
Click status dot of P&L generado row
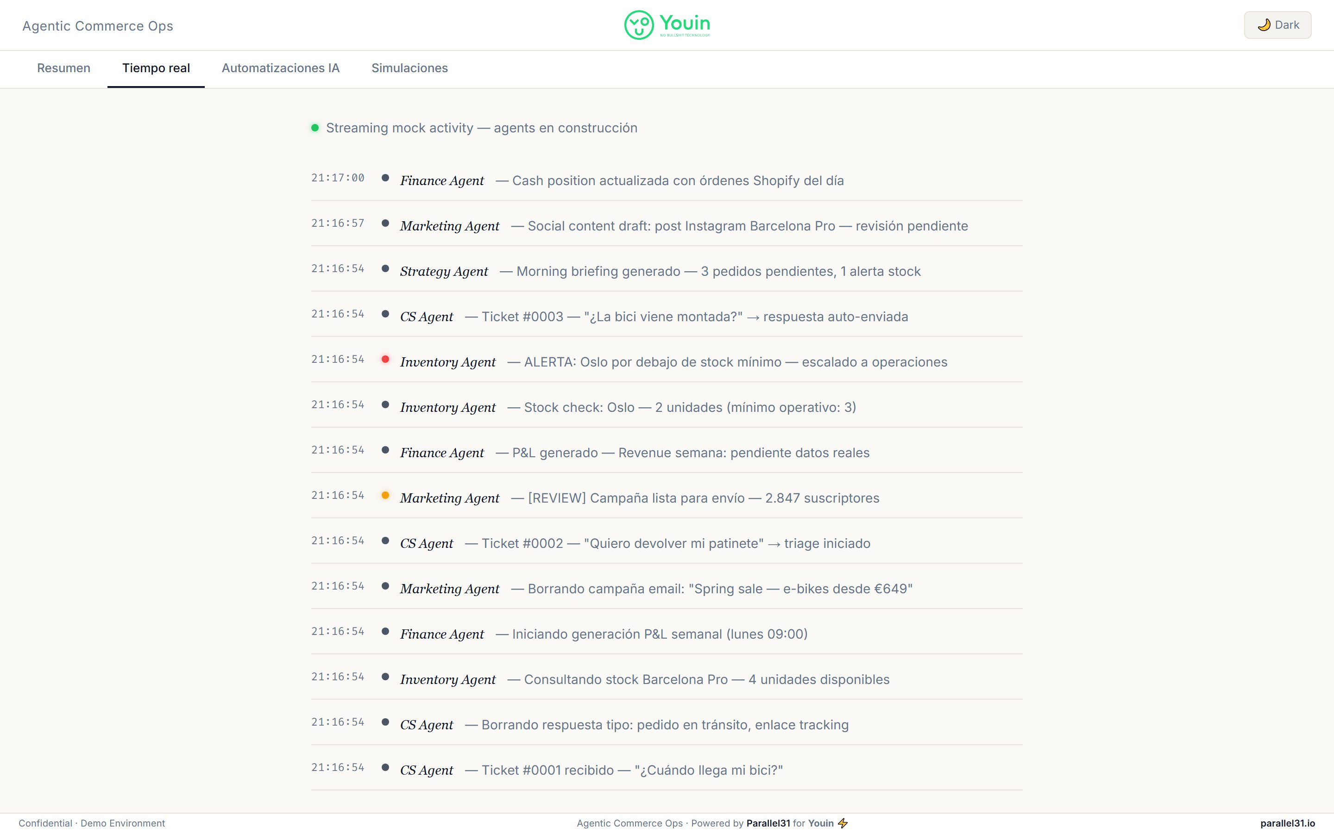pyautogui.click(x=385, y=450)
